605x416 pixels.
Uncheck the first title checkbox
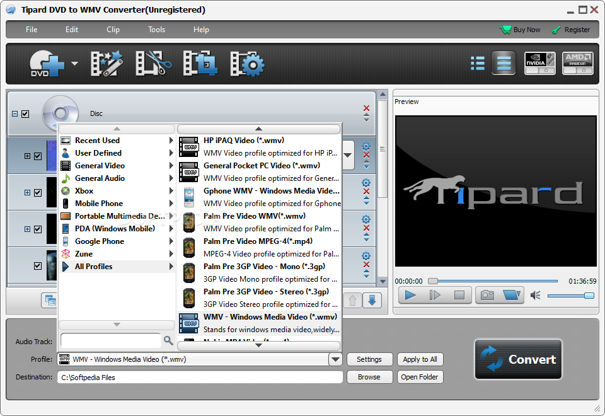click(38, 156)
